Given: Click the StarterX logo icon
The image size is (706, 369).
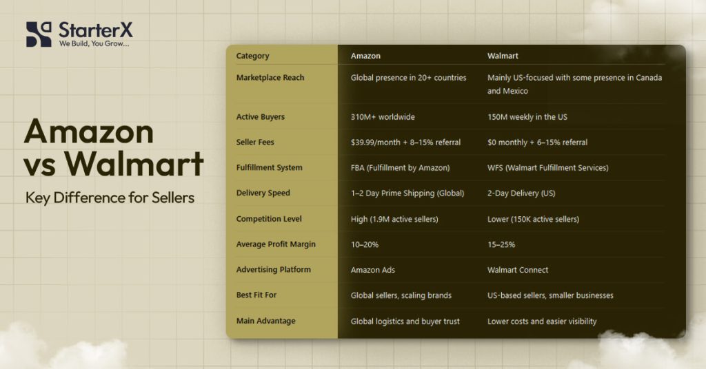Looking at the screenshot, I should point(39,34).
